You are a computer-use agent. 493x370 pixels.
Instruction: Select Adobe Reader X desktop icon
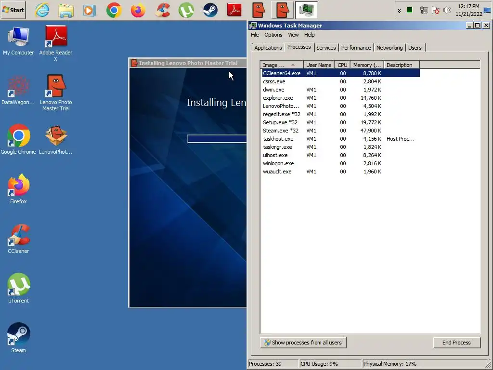pos(56,43)
